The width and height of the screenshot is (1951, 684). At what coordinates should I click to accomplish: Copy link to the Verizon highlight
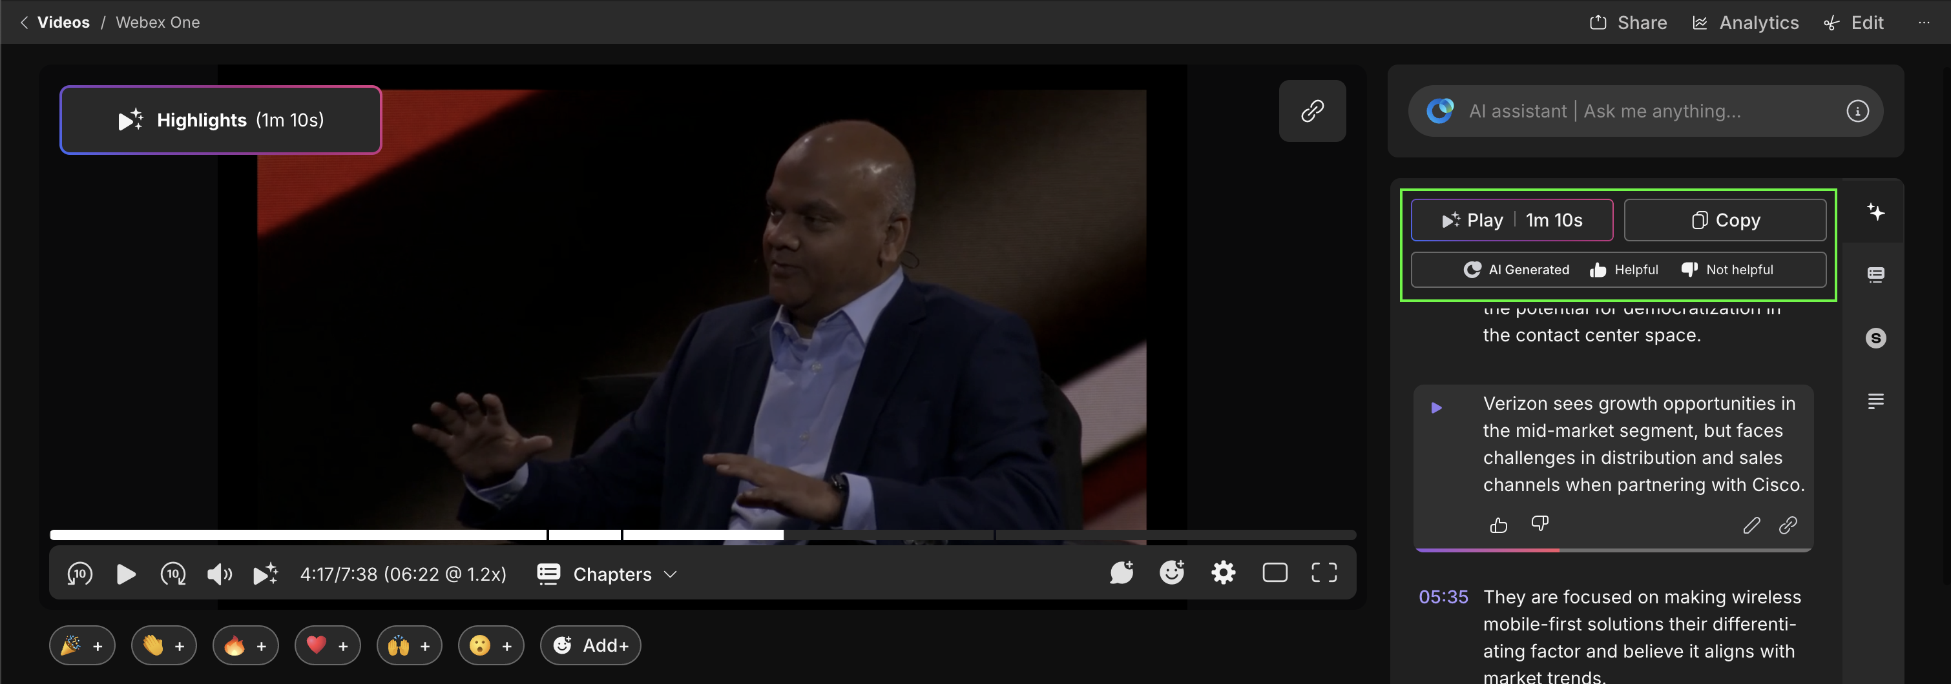pos(1788,525)
